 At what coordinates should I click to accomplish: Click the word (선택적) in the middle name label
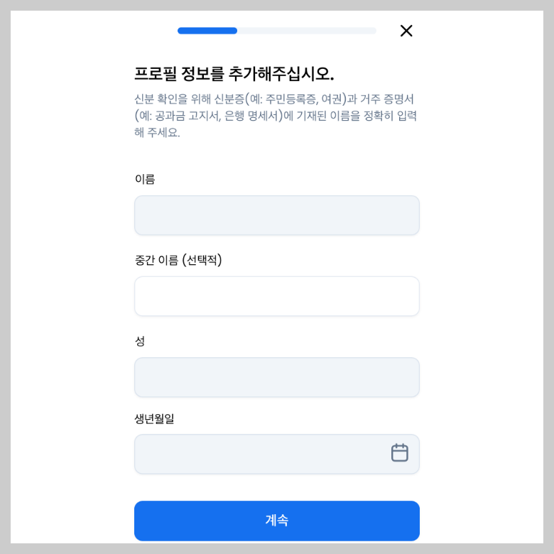click(202, 260)
